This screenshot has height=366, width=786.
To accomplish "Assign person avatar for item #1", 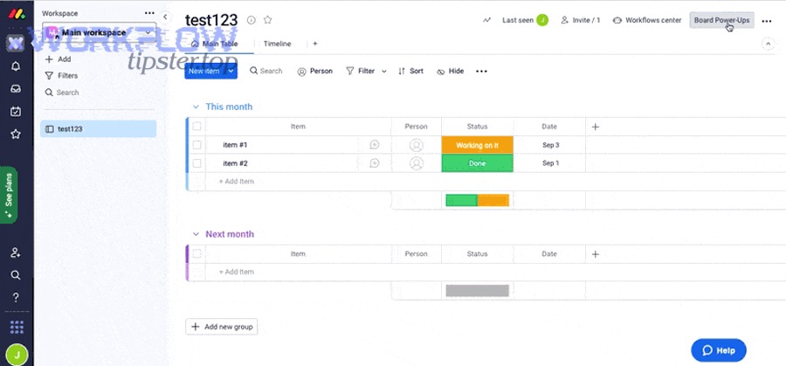I will (416, 145).
